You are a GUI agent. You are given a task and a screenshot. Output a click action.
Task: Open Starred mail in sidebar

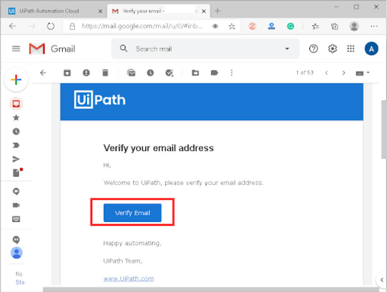point(16,118)
